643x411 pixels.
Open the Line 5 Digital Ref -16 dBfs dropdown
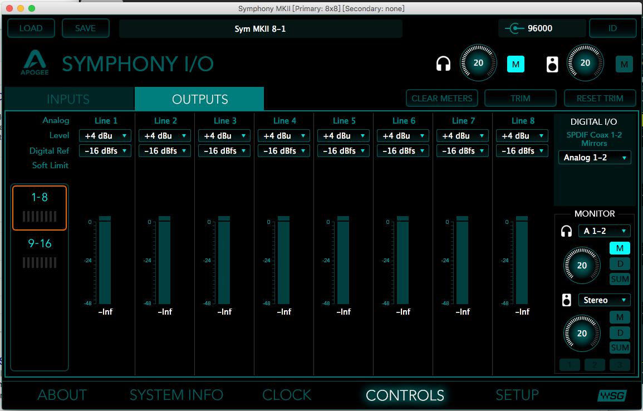343,151
